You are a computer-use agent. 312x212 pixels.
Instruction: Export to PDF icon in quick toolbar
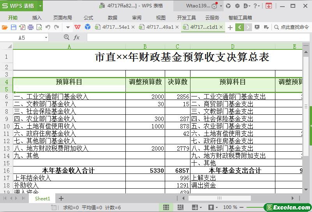point(22,27)
